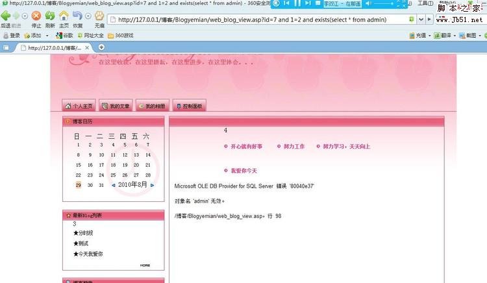The height and width of the screenshot is (283, 487).
Task: Open the 努力学习，天天向上 link
Action: (x=346, y=147)
